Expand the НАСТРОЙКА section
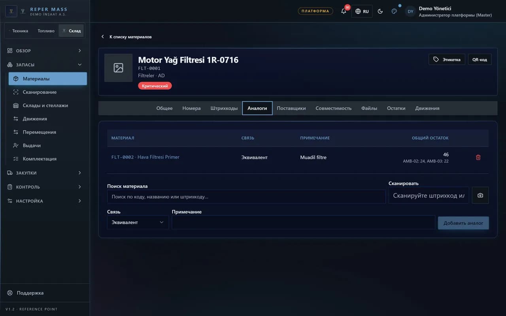This screenshot has width=506, height=316. [45, 201]
